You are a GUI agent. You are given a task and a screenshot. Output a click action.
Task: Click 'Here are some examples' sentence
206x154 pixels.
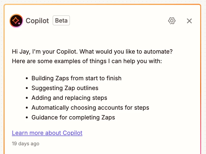87,61
